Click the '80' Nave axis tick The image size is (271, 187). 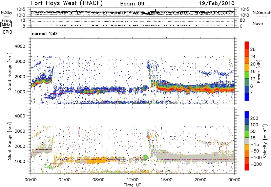(x=242, y=20)
